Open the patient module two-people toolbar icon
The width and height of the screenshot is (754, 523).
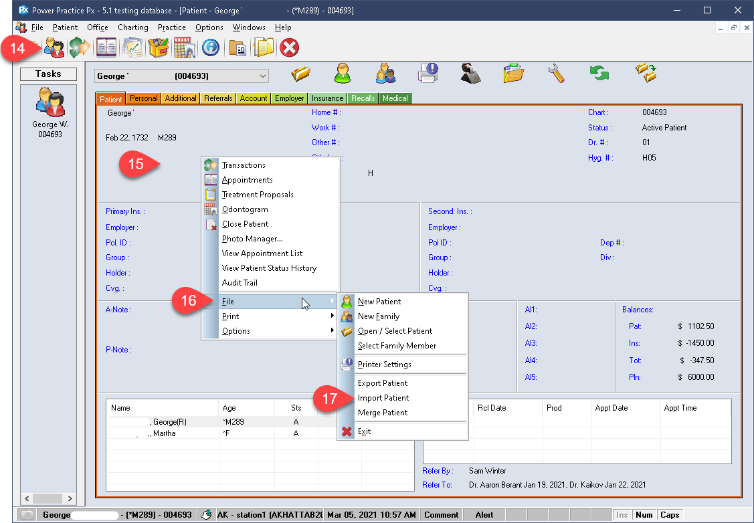pyautogui.click(x=54, y=47)
